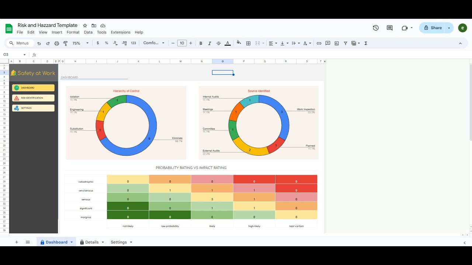Increase font size with the plus button
The width and height of the screenshot is (472, 265).
pos(191,43)
